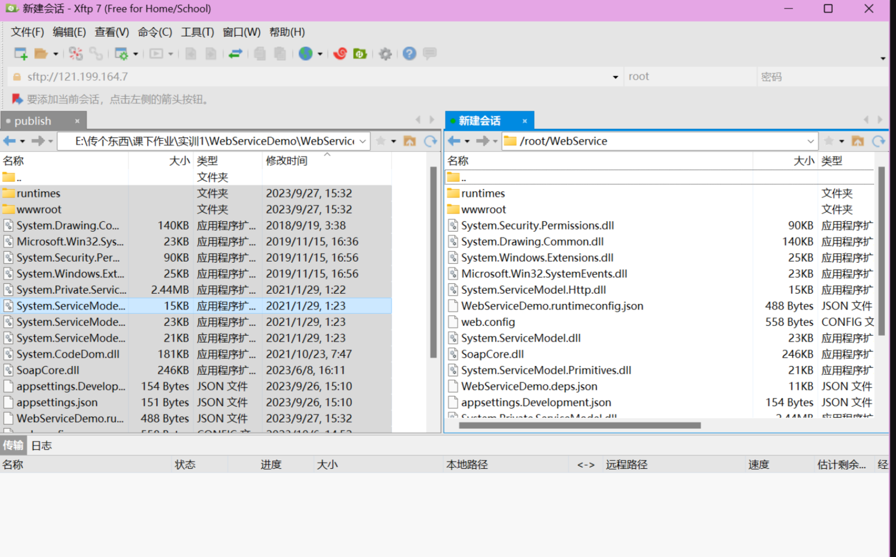Viewport: 896px width, 557px height.
Task: Open Xftp options via the gear icon
Action: coord(385,53)
